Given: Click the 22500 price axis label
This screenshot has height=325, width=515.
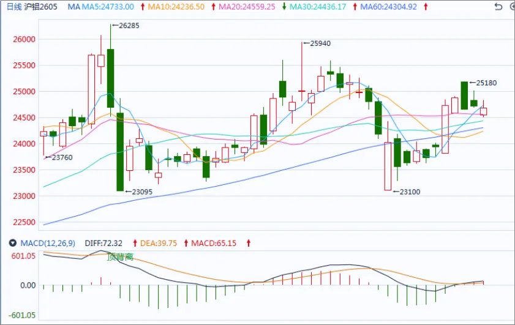Looking at the screenshot, I should click(x=24, y=222).
